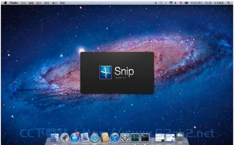Open Spotlight search magnifier icon

coord(229,3)
